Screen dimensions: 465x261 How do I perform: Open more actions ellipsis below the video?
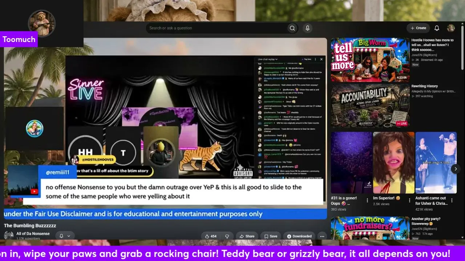point(322,236)
